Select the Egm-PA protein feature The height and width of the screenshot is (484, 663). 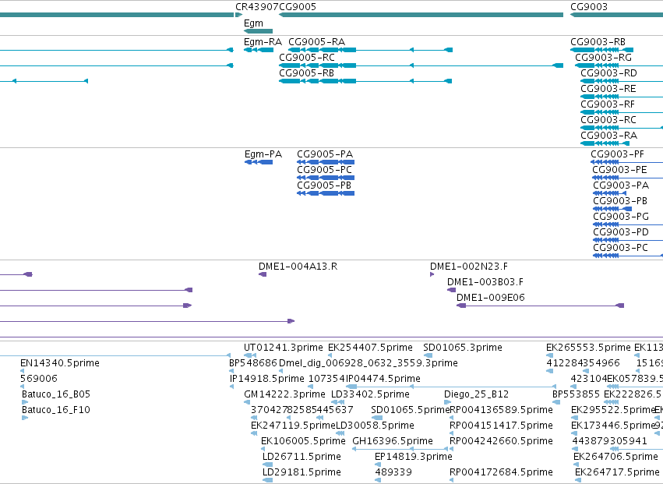[x=259, y=162]
